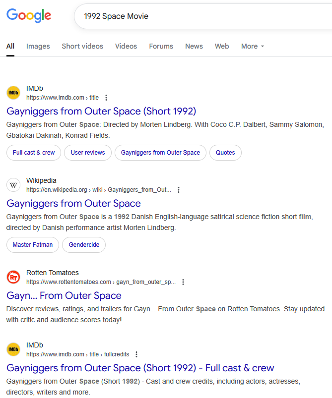The width and height of the screenshot is (332, 398).
Task: Click the 'Quotes' chip
Action: 225,153
